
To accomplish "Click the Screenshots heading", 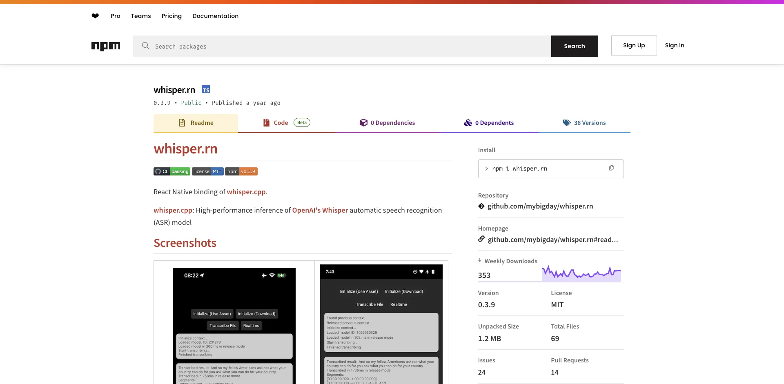I will 185,243.
